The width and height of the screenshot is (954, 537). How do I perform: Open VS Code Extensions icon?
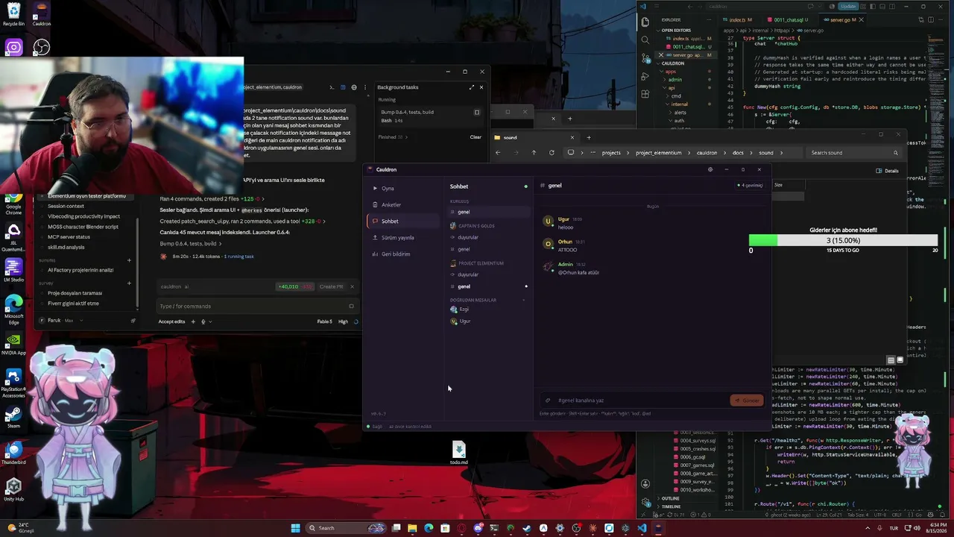(645, 93)
